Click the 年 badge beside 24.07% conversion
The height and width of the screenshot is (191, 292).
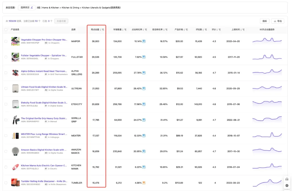pyautogui.click(x=144, y=120)
